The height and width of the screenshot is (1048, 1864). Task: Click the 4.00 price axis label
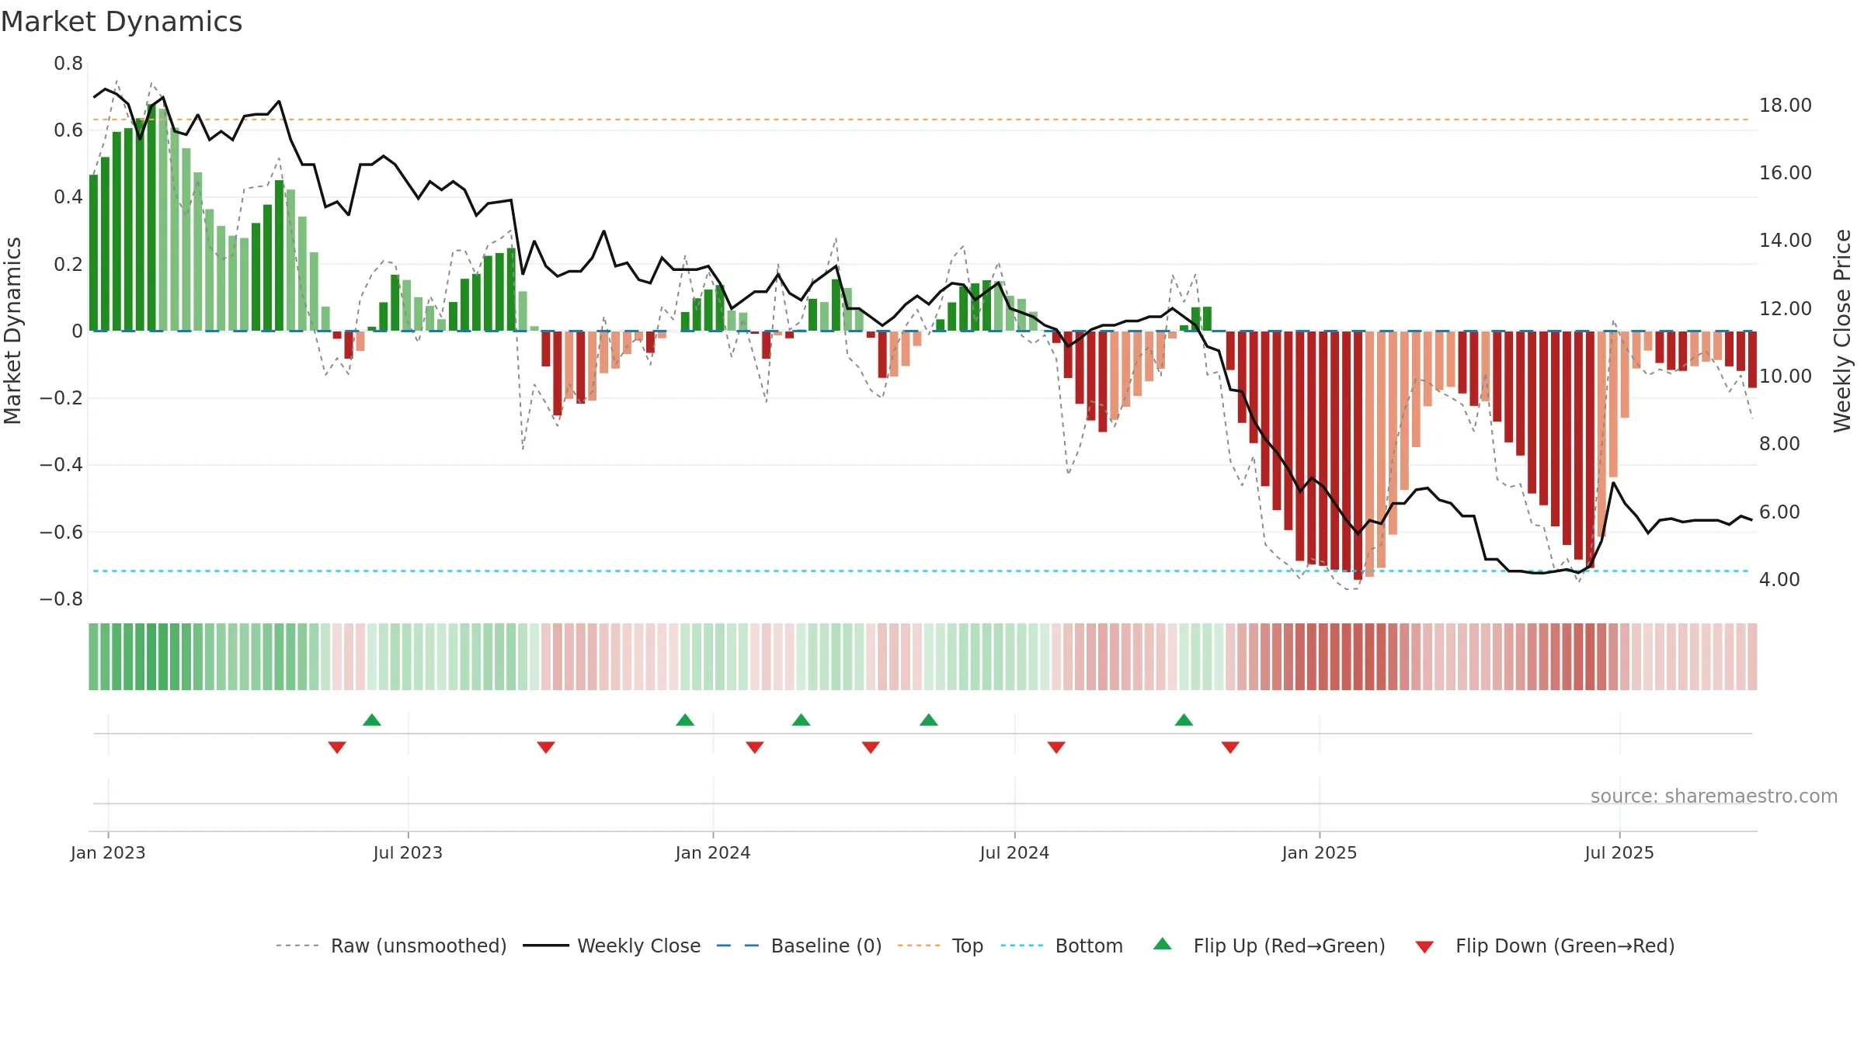tap(1779, 580)
